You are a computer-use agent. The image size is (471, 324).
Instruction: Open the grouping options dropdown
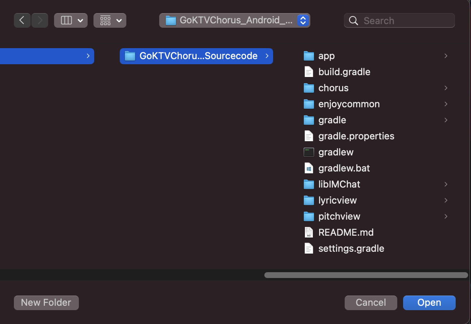[110, 20]
